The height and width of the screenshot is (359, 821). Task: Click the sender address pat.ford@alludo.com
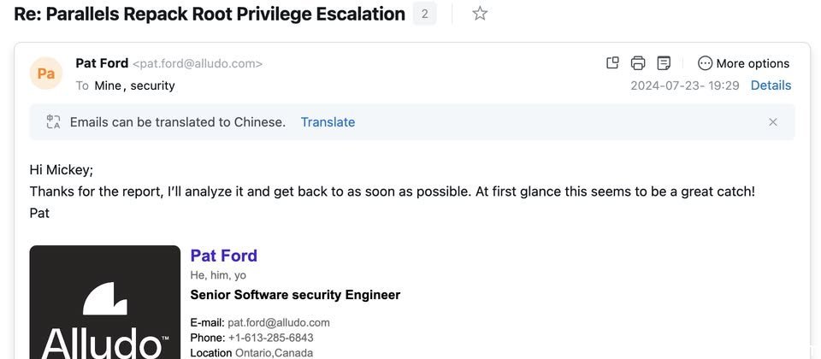(x=198, y=64)
